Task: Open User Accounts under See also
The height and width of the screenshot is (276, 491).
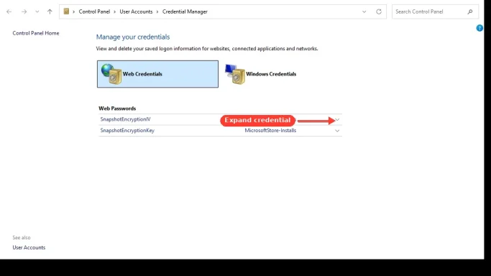Action: coord(29,247)
